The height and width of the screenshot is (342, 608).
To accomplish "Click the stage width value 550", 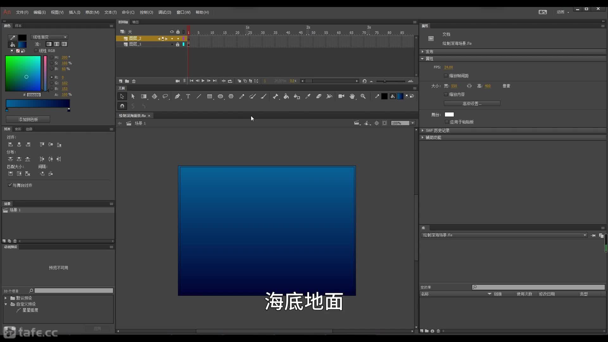I will pyautogui.click(x=454, y=86).
